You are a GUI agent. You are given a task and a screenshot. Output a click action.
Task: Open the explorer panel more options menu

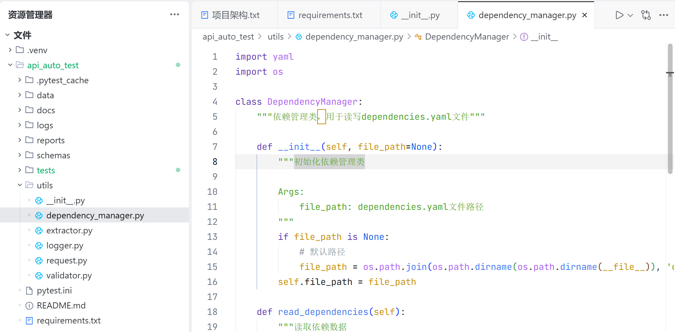coord(175,15)
